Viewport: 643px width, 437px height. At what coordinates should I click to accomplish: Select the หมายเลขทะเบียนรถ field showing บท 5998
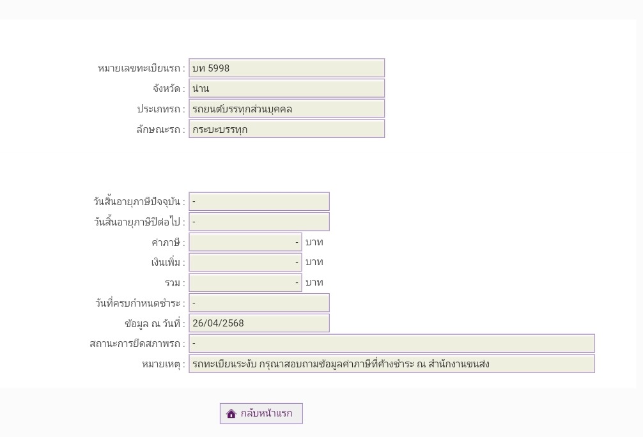tap(286, 68)
